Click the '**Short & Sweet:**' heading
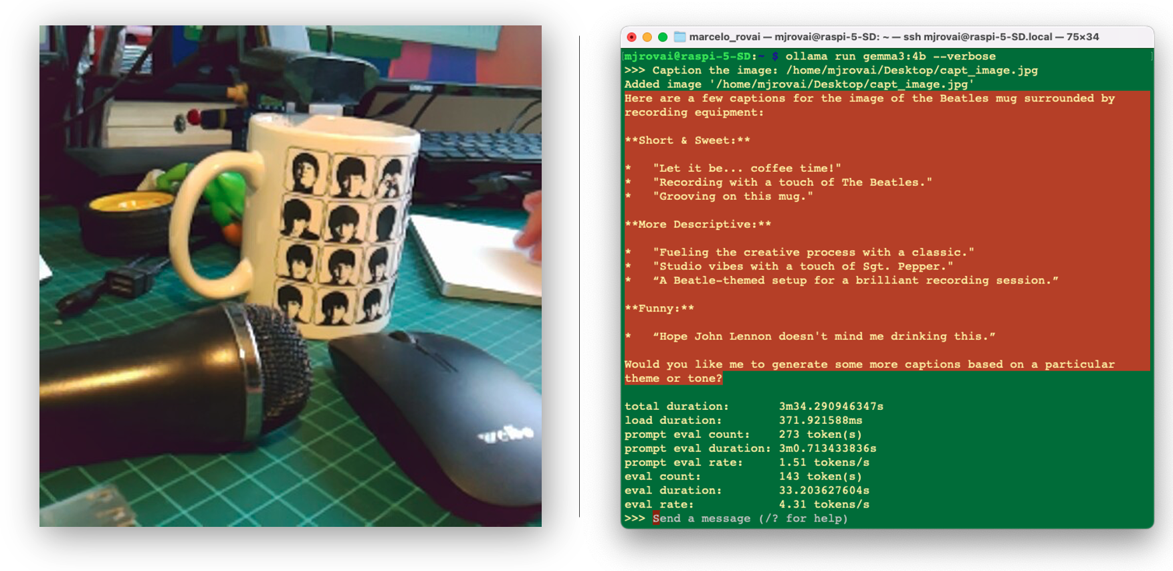Image resolution: width=1173 pixels, height=571 pixels. [687, 140]
